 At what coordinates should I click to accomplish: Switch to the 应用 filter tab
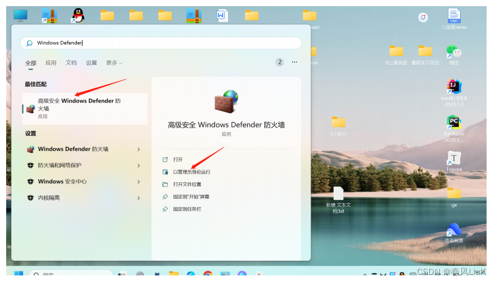point(51,63)
